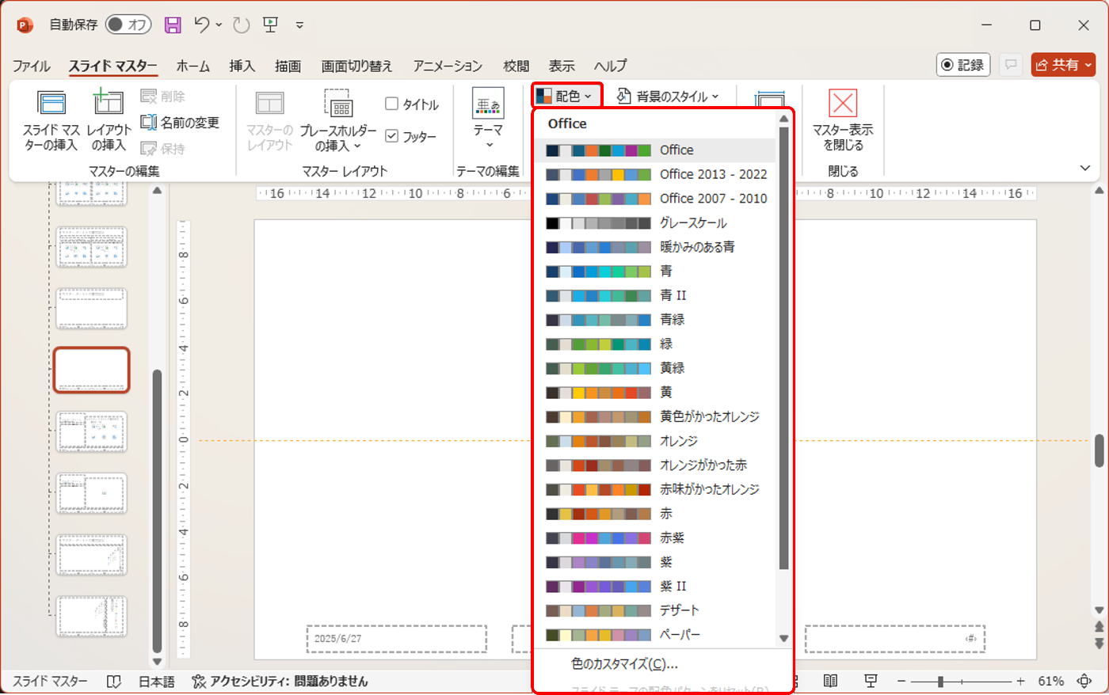Choose デザート color scheme

[655, 610]
